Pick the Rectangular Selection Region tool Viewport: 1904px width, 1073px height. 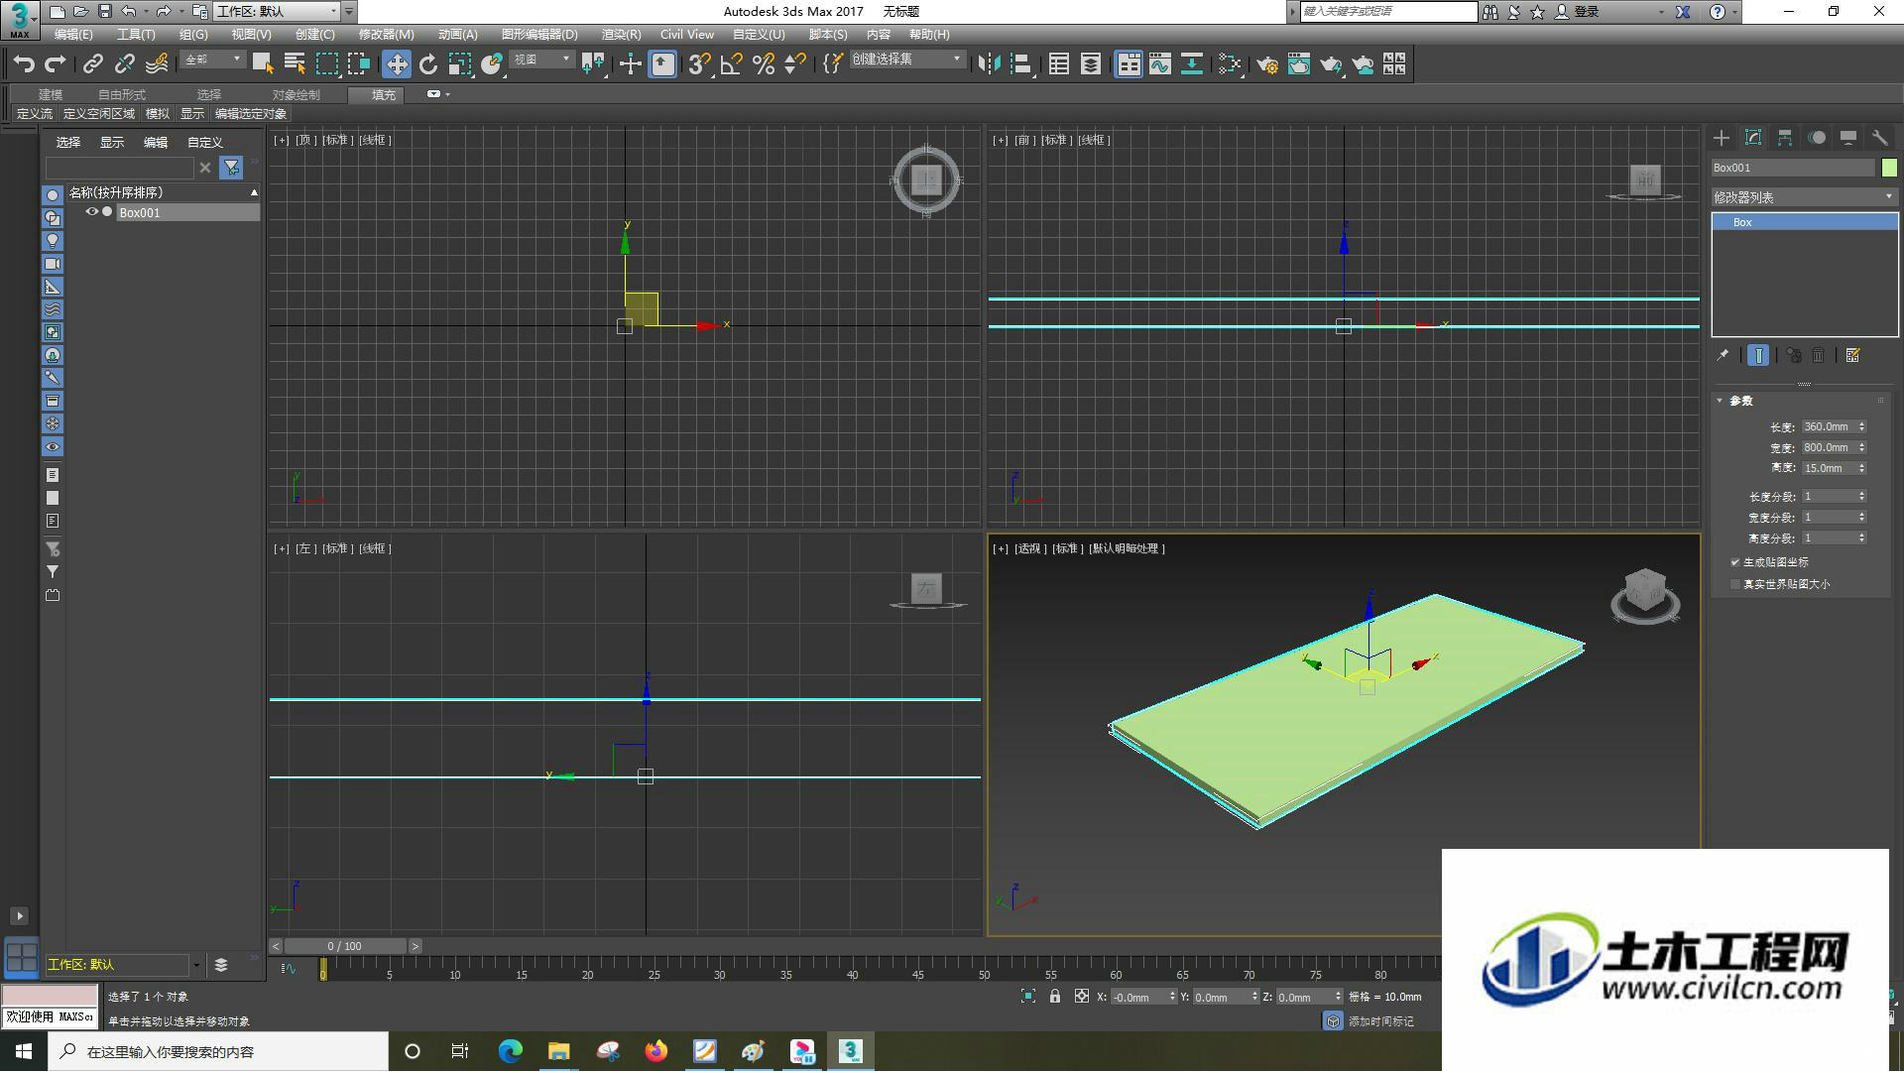tap(326, 64)
